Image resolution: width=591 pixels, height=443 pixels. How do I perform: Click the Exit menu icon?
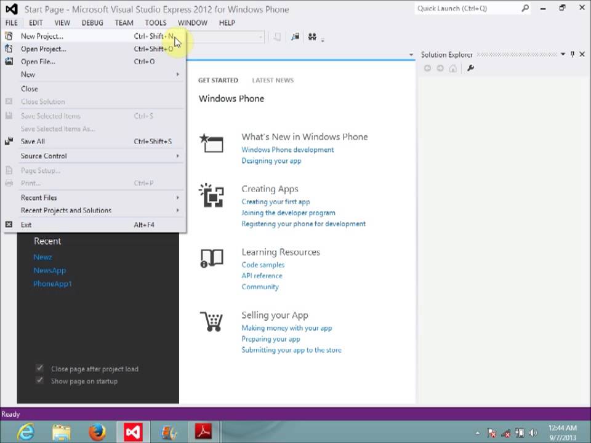click(9, 225)
